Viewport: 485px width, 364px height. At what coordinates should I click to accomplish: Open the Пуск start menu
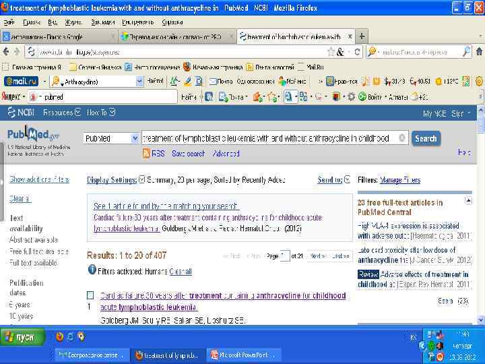point(23,337)
